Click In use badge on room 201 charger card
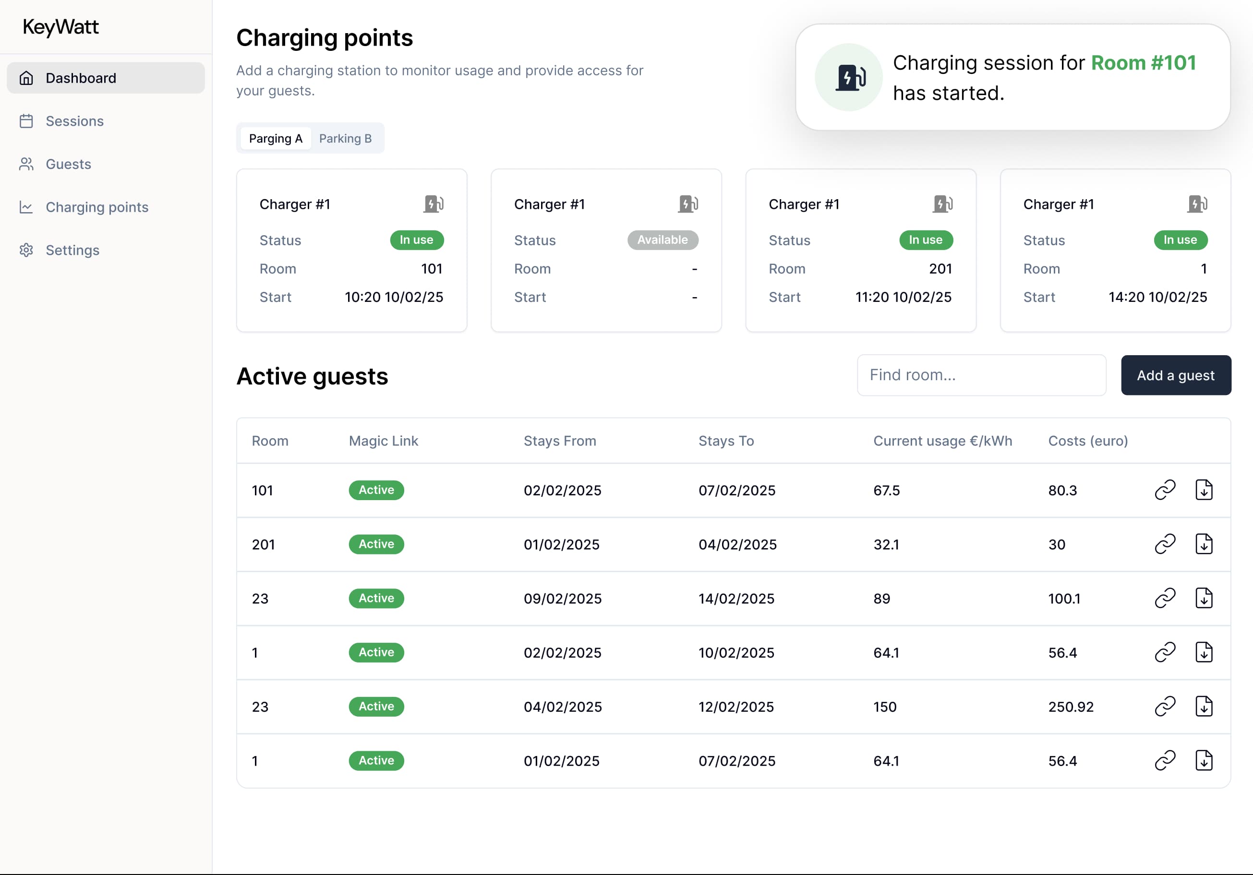This screenshot has width=1253, height=875. point(926,240)
